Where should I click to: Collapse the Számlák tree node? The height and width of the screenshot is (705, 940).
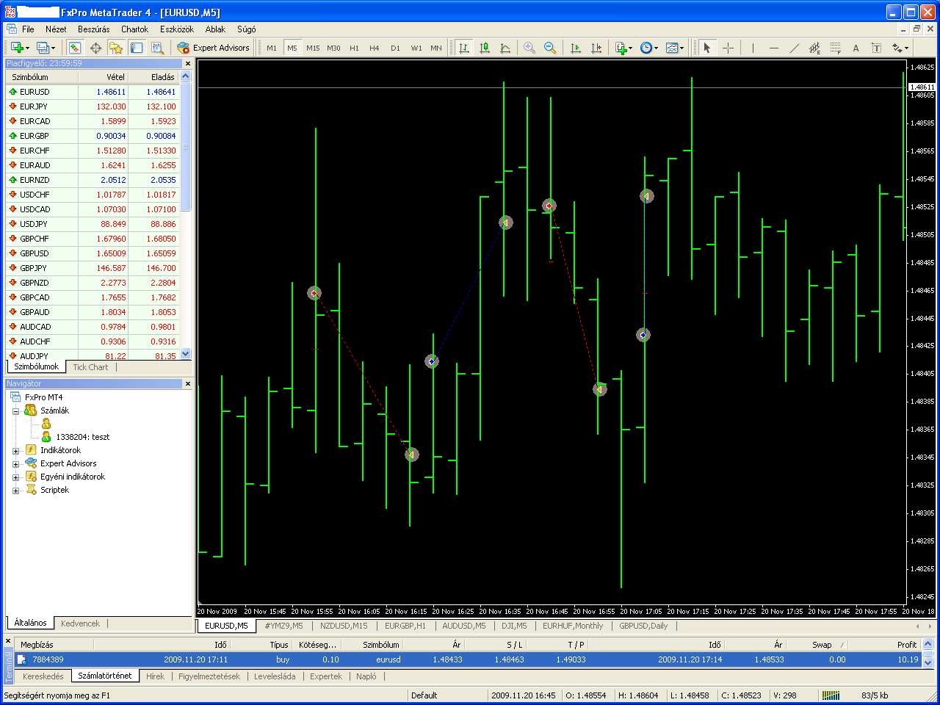coord(15,411)
